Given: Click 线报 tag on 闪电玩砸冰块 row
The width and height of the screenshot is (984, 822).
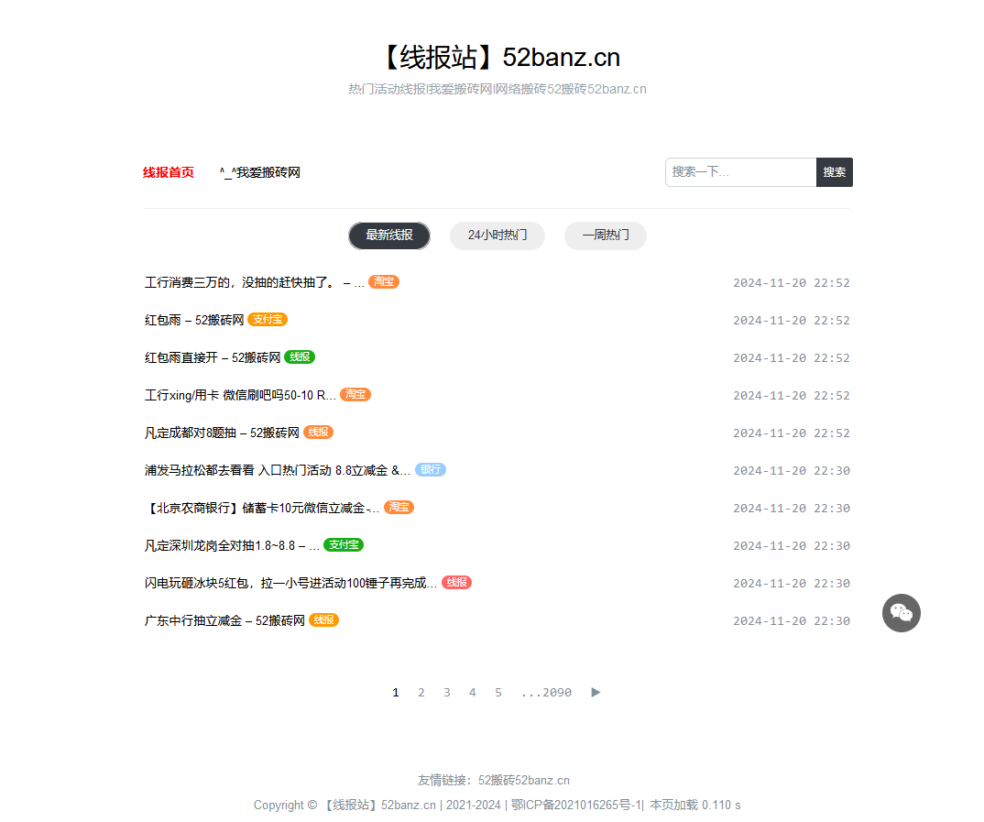Looking at the screenshot, I should (456, 582).
